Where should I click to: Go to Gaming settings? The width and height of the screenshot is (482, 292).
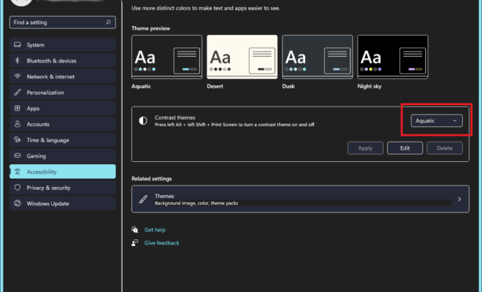(63, 155)
